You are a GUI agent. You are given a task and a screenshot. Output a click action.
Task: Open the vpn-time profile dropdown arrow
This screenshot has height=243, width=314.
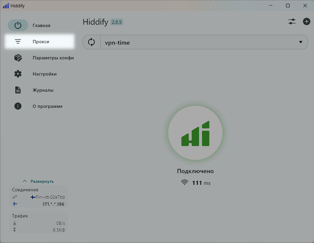pyautogui.click(x=300, y=42)
